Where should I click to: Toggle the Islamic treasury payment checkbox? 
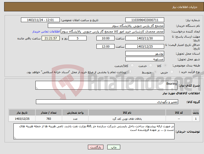click(130, 72)
